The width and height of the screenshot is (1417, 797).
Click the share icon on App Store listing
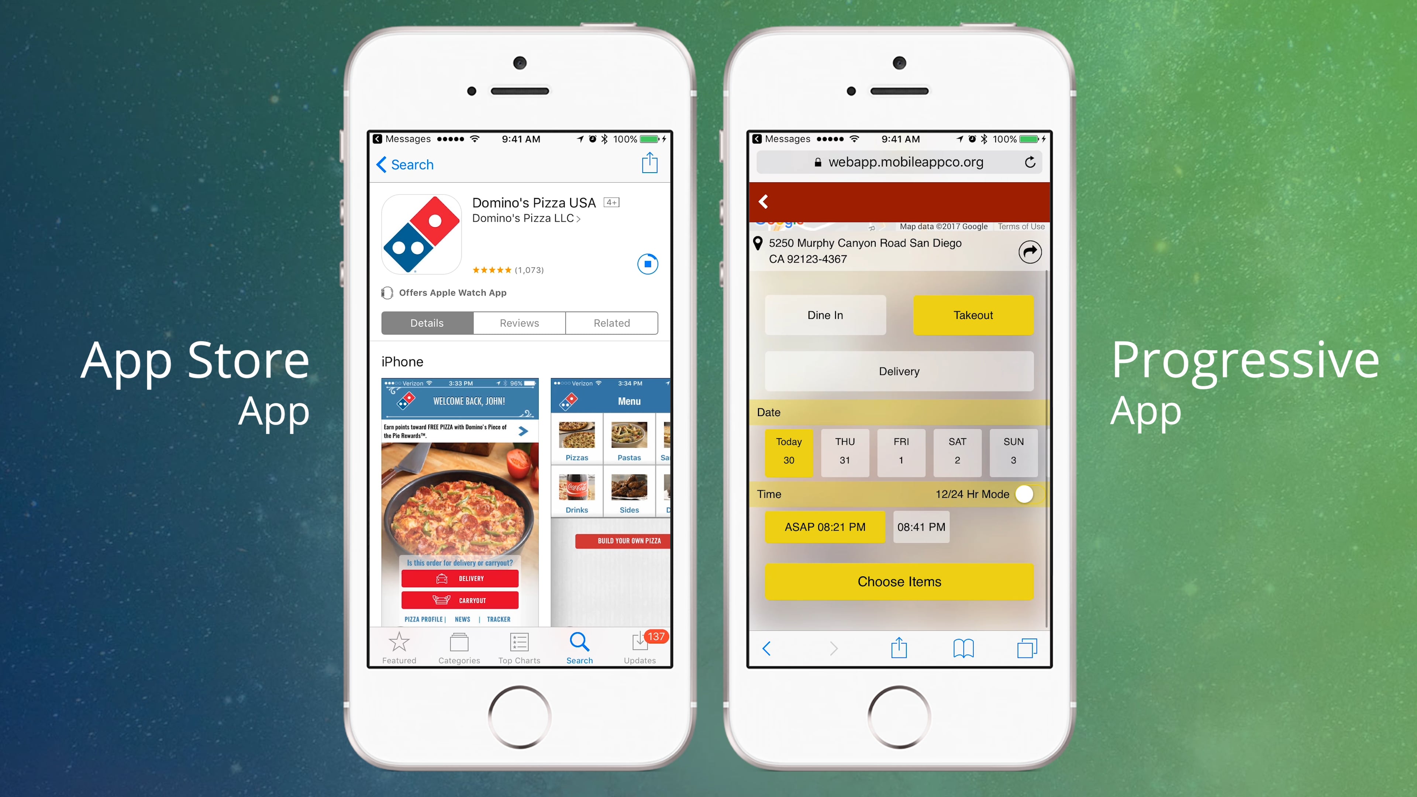point(650,163)
